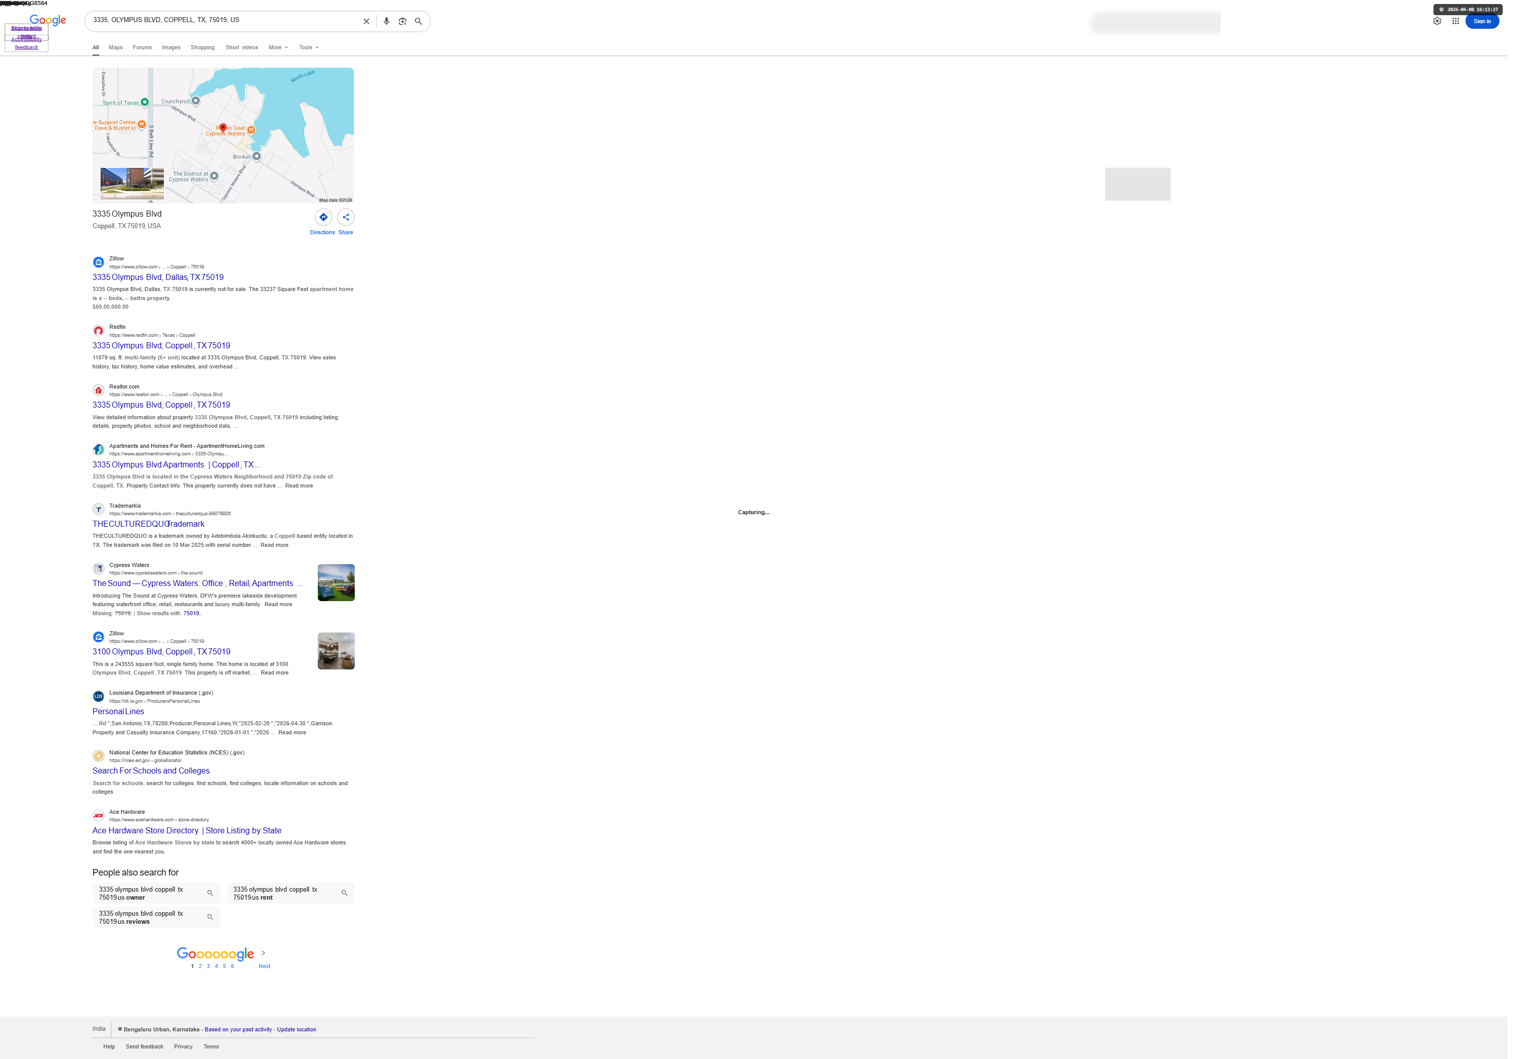Clear the search box with X icon
This screenshot has height=1059, width=1526.
click(366, 21)
